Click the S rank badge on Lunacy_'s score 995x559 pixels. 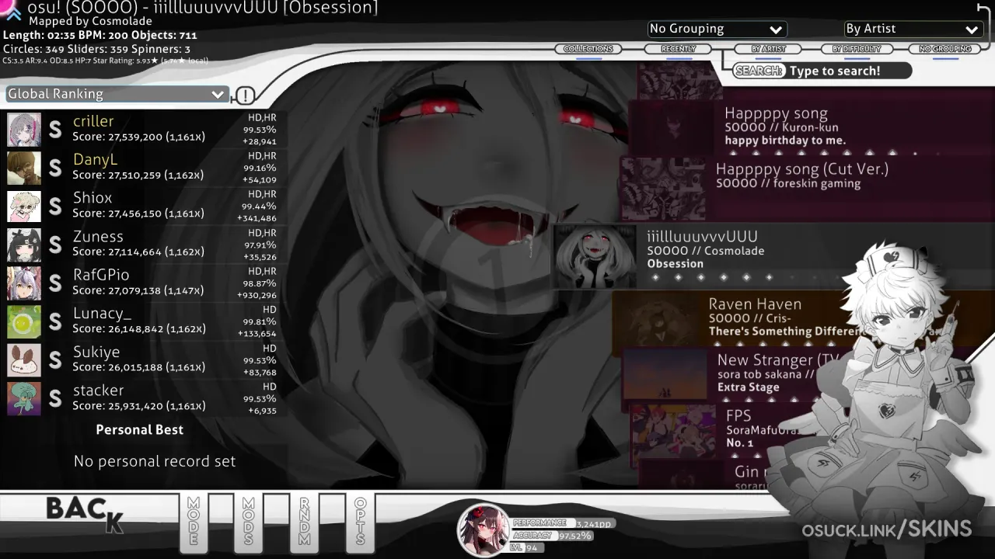(55, 322)
